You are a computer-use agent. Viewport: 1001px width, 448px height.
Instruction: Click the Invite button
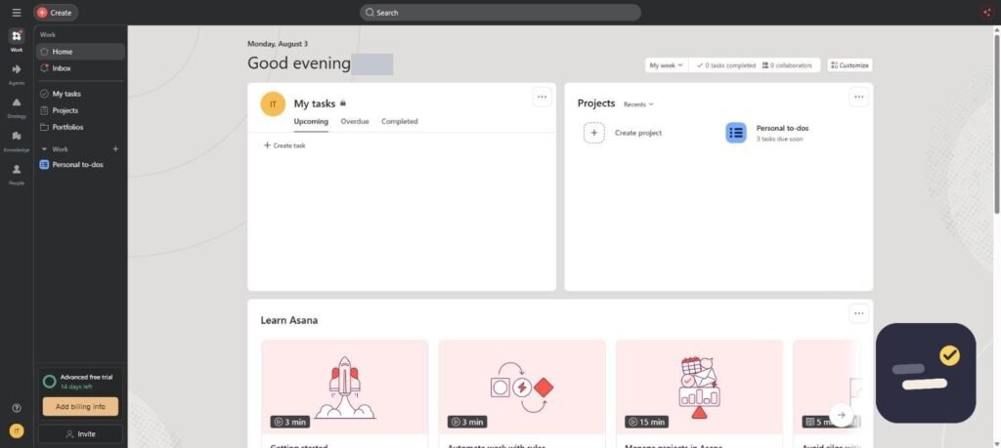coord(80,434)
